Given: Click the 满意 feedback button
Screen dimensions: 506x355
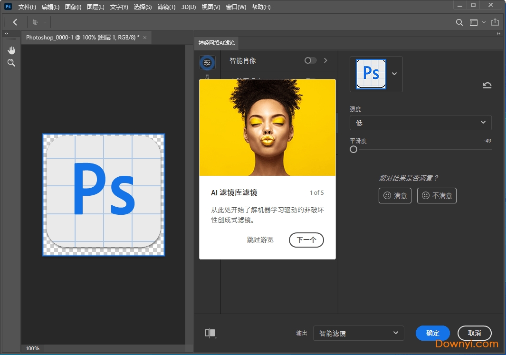Looking at the screenshot, I should (x=395, y=195).
